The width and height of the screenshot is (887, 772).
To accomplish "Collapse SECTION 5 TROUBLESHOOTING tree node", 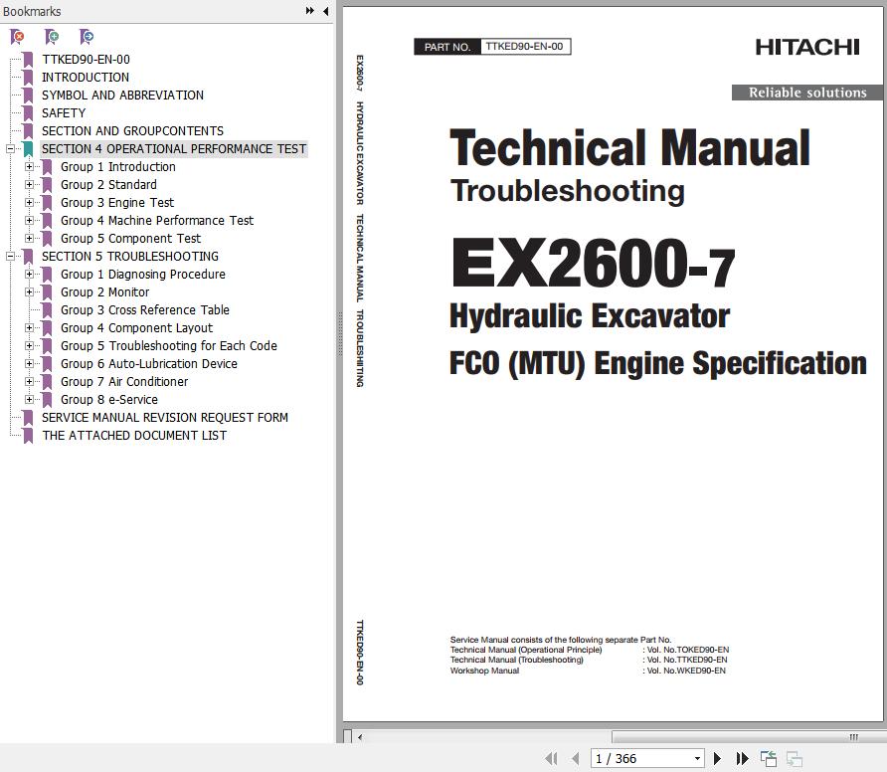I will (11, 257).
